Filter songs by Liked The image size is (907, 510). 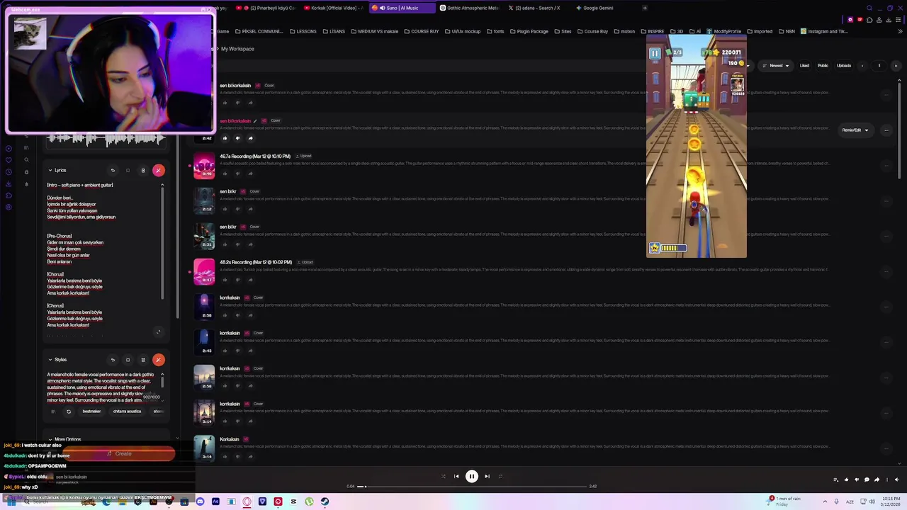804,66
